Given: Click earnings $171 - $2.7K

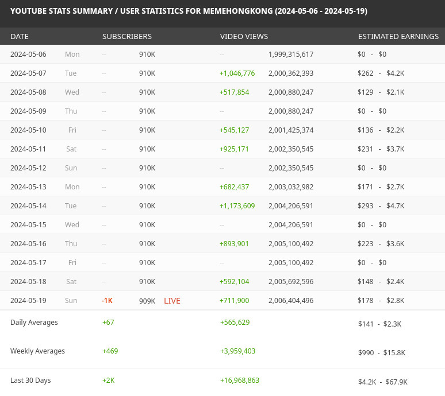Looking at the screenshot, I should (x=381, y=187).
